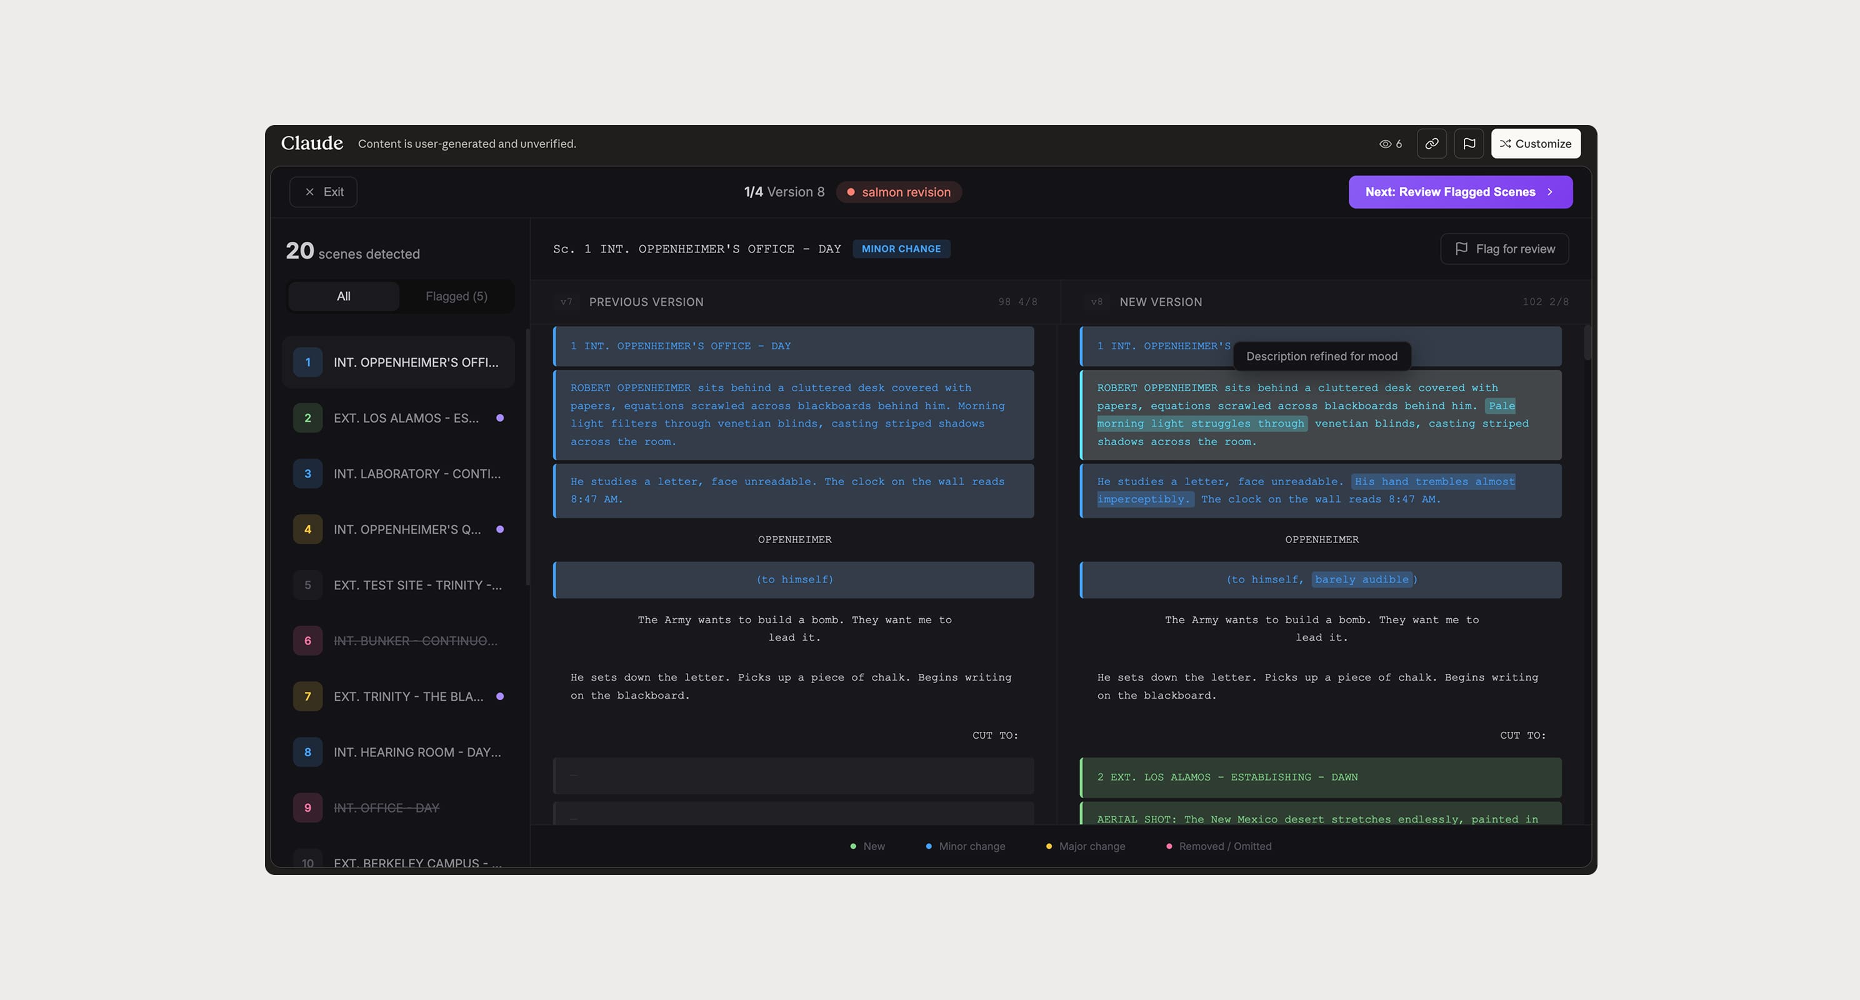Click the MINOR CHANGE label badge

tap(901, 249)
